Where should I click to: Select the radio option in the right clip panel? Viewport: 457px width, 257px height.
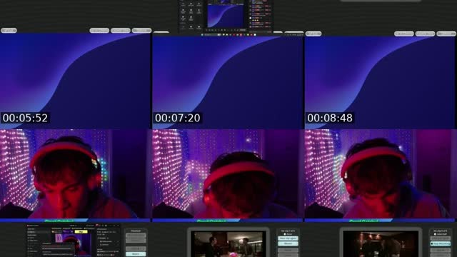coord(435,234)
